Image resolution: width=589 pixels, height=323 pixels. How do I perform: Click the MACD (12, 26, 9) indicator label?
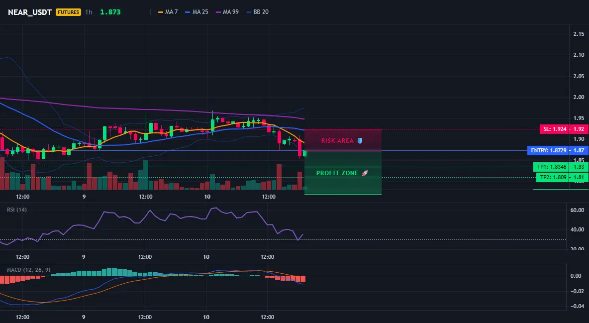28,270
